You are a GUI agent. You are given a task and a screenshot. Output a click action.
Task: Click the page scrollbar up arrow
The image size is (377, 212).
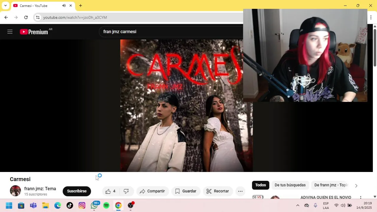375,26
